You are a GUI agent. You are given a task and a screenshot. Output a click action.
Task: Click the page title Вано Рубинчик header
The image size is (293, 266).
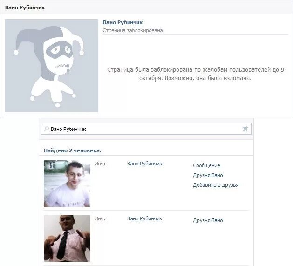25,7
